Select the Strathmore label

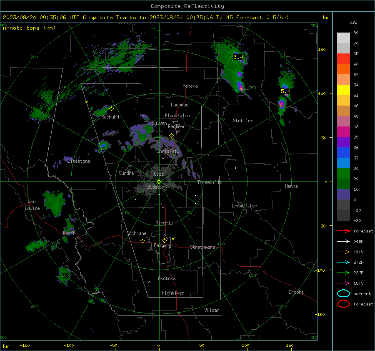(x=202, y=247)
